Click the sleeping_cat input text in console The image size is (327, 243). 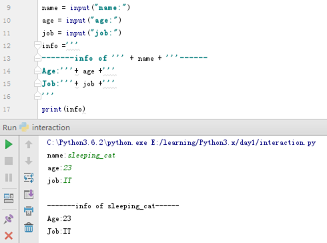pyautogui.click(x=91, y=156)
